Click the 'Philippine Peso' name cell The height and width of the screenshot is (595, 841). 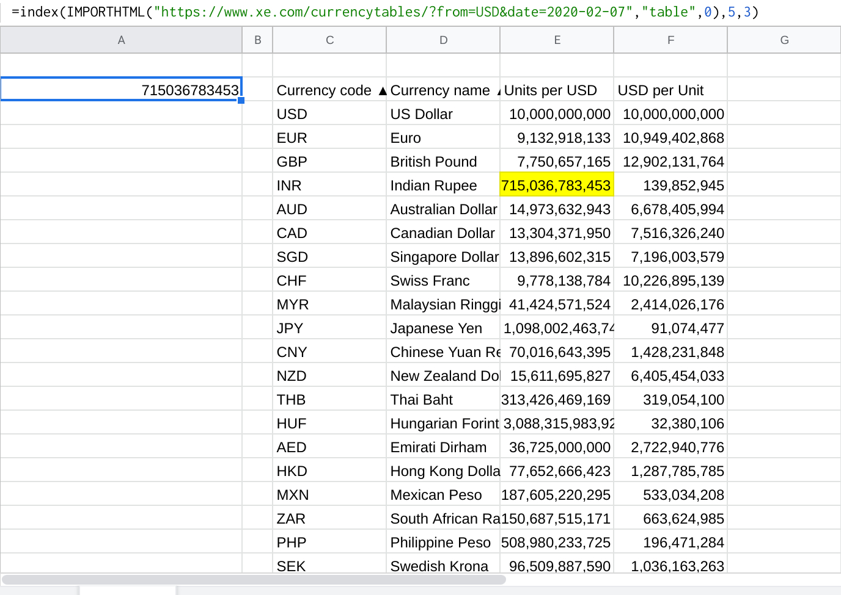click(443, 541)
